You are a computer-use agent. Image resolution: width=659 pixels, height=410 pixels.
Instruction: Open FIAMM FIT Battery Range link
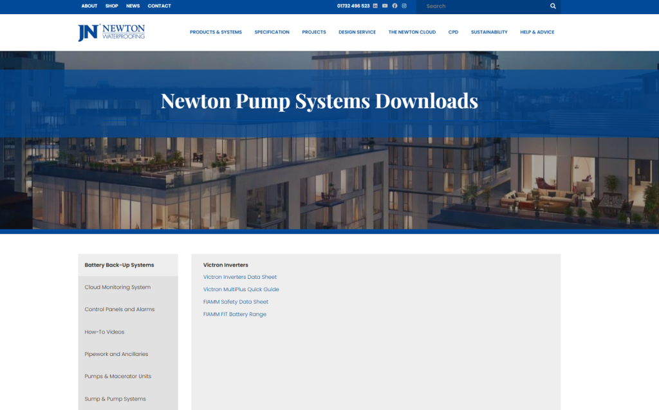234,314
